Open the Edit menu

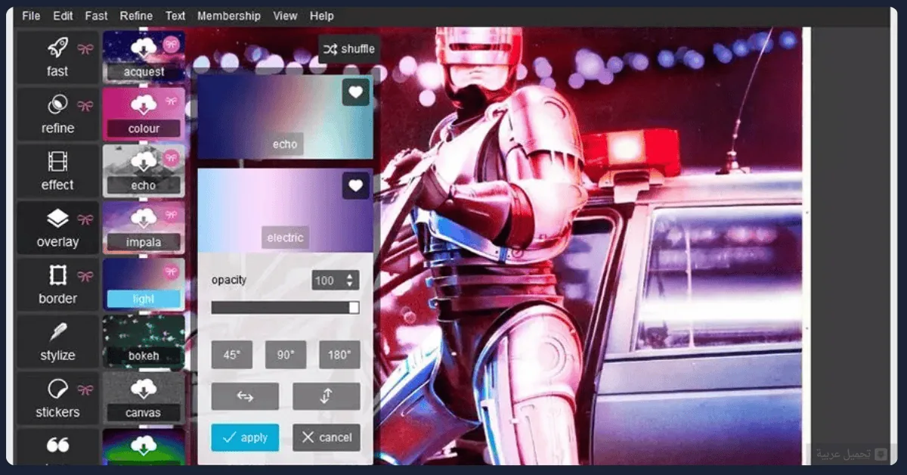pos(63,16)
